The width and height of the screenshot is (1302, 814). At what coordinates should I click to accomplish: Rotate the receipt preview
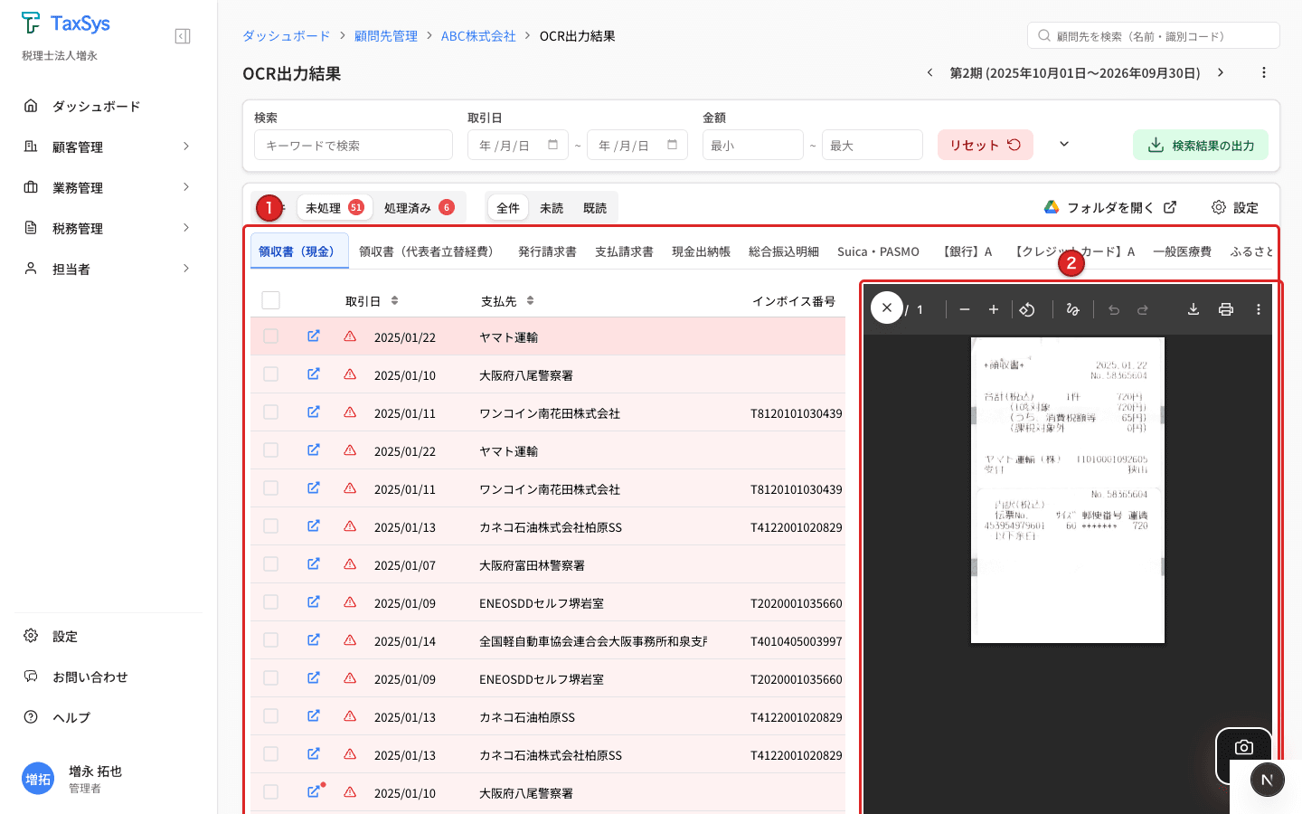[1027, 308]
